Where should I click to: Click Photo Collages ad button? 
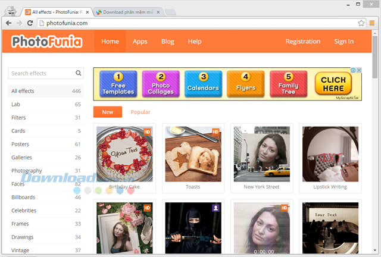point(161,84)
